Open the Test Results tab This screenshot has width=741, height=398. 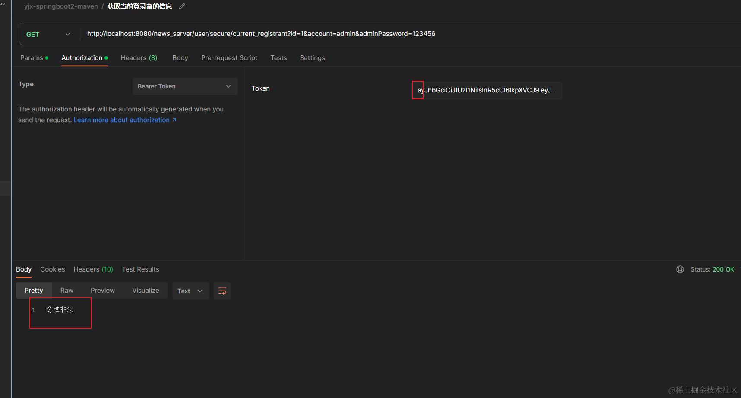tap(141, 269)
